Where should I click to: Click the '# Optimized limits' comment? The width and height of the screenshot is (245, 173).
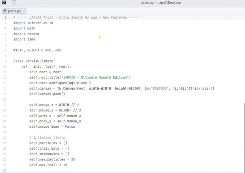[x=47, y=138]
